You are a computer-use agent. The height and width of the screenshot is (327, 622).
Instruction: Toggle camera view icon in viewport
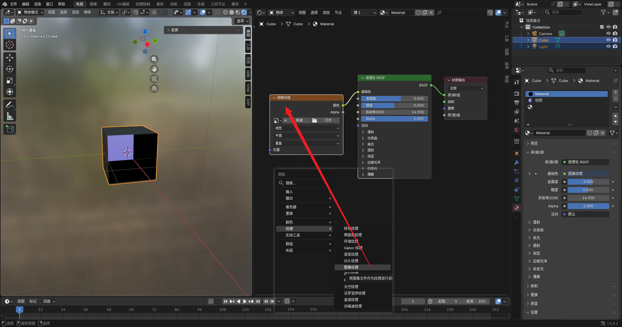154,79
